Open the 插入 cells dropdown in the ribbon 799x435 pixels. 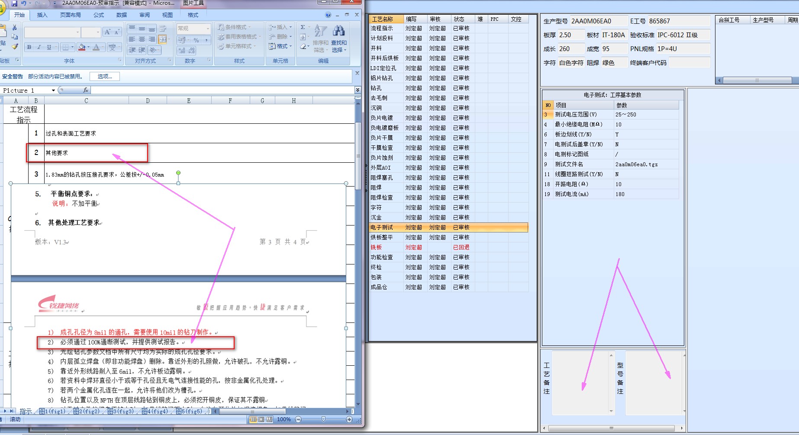[x=280, y=27]
